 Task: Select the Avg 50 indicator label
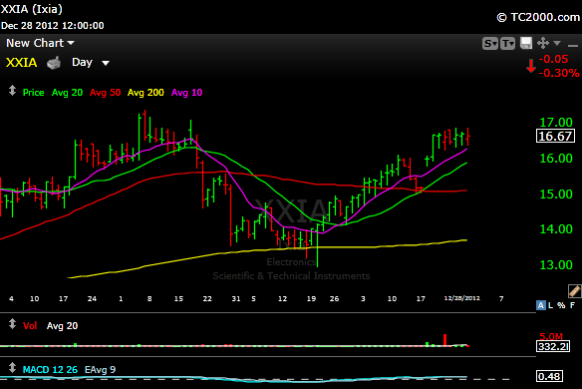coord(105,93)
